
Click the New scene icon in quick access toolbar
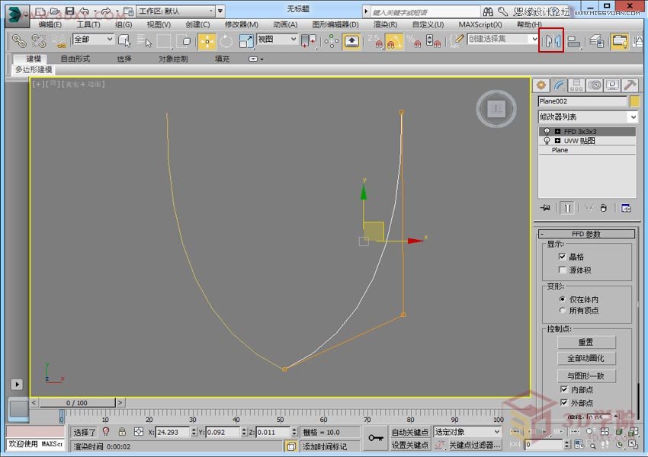[x=40, y=11]
